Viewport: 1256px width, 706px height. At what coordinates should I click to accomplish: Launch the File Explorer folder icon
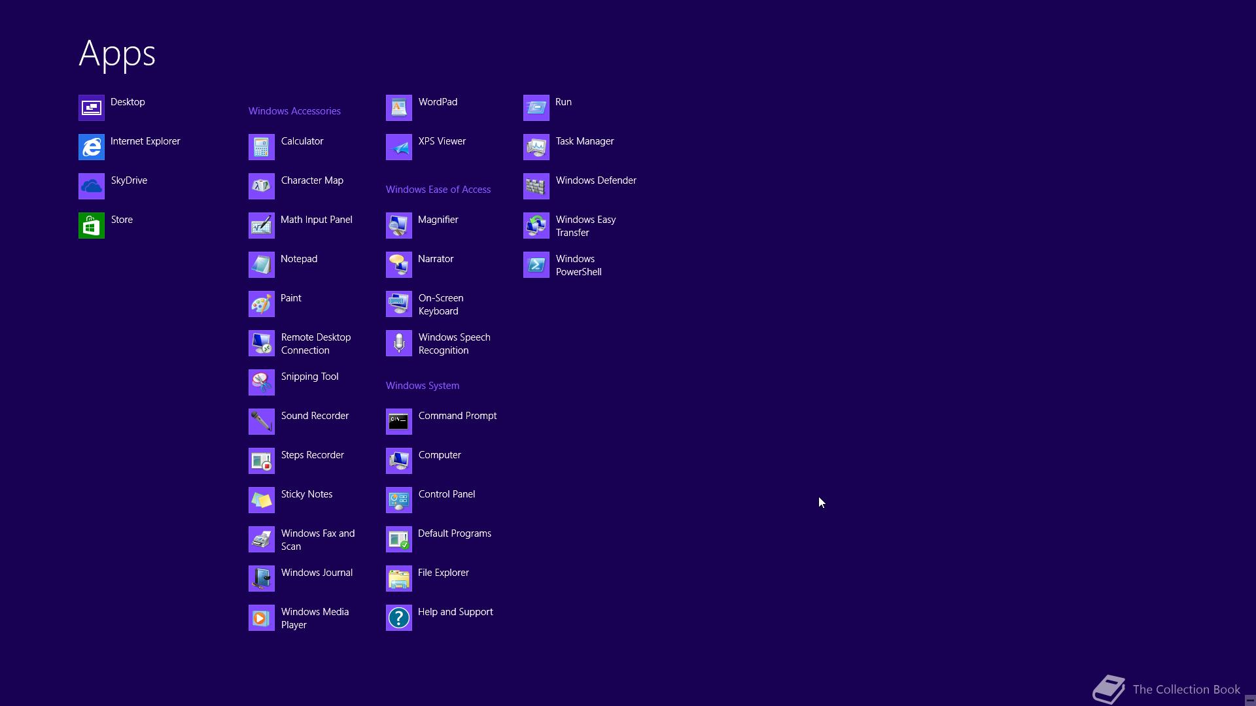399,579
